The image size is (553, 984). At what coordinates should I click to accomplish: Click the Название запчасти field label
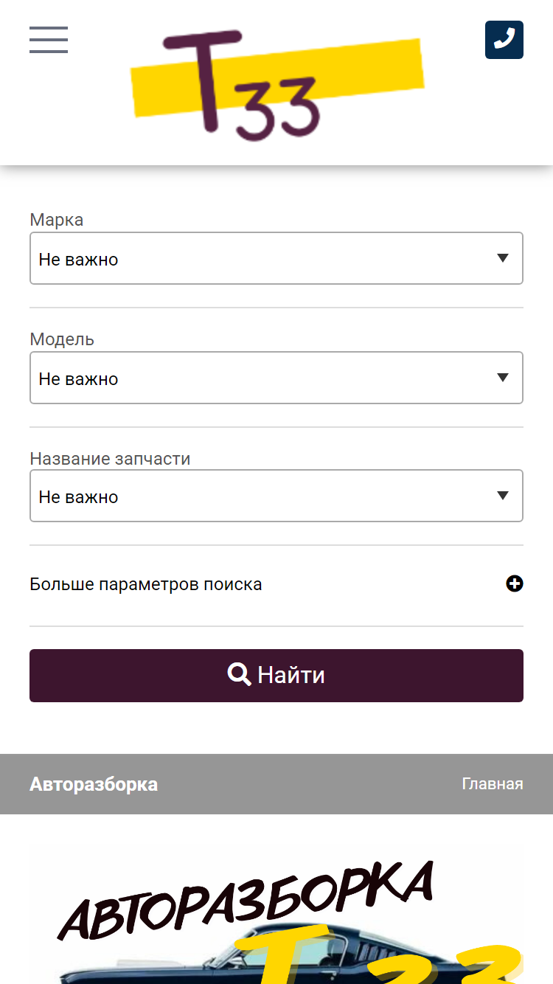click(110, 459)
